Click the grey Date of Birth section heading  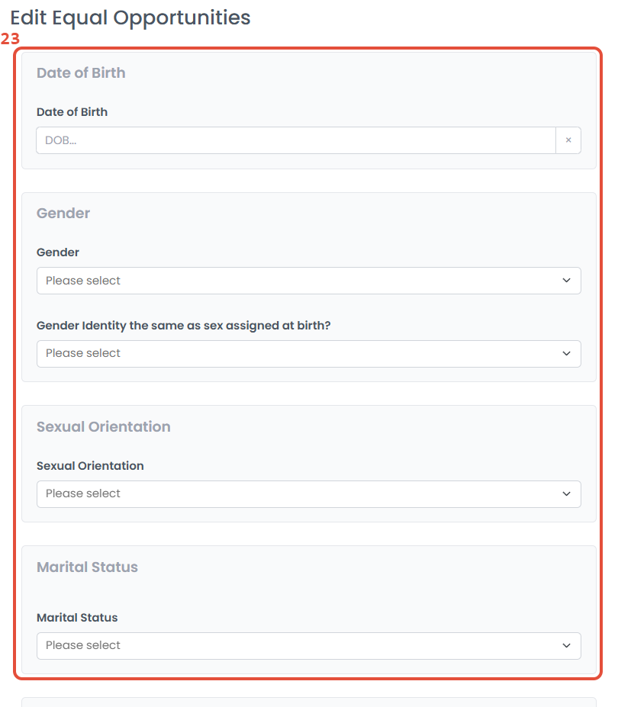click(x=81, y=73)
